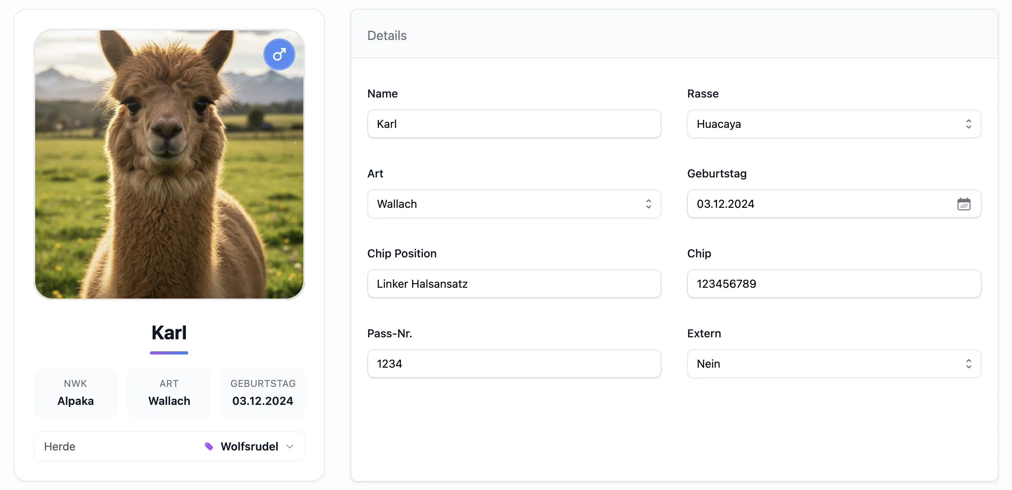Click the Chip number field 123456789

tap(833, 284)
